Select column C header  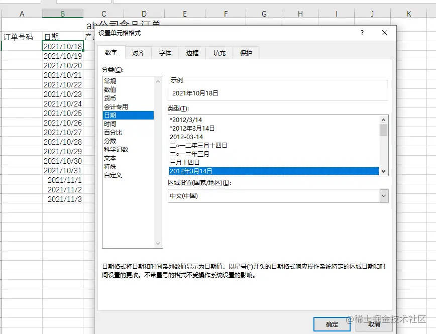(103, 14)
